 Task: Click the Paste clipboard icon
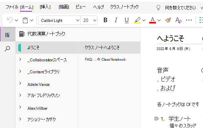pyautogui.click(x=25, y=20)
